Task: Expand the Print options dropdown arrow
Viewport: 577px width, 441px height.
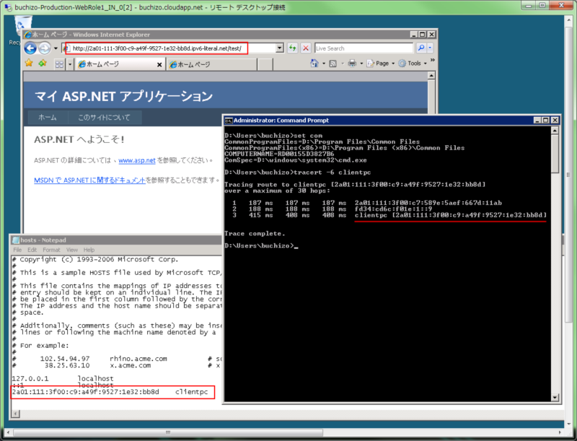Action: point(361,64)
